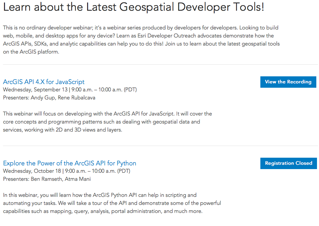This screenshot has width=319, height=226.
Task: Click the paragraph starting 'This is no ordinary developer webinar'
Action: [x=141, y=40]
